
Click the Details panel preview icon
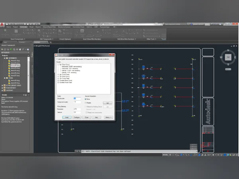coord(26,95)
